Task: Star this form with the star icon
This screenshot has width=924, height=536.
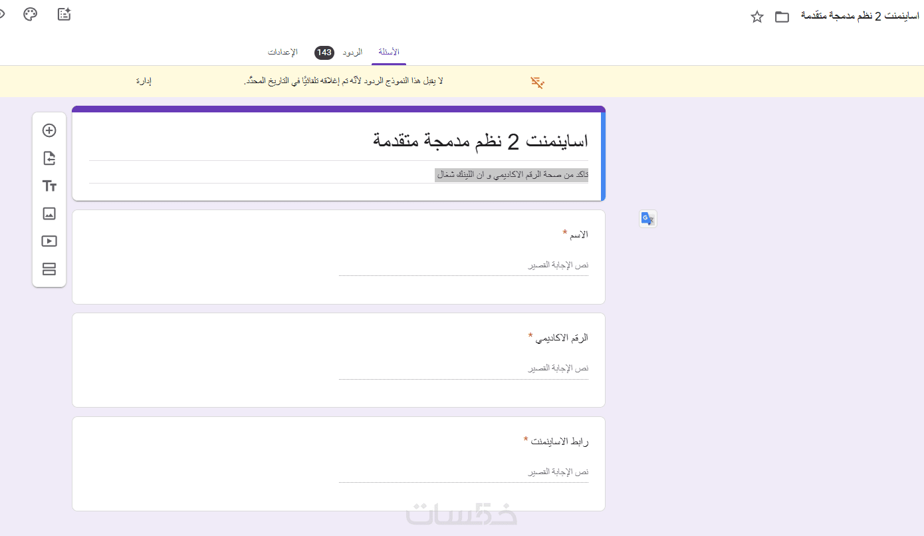Action: (x=757, y=17)
